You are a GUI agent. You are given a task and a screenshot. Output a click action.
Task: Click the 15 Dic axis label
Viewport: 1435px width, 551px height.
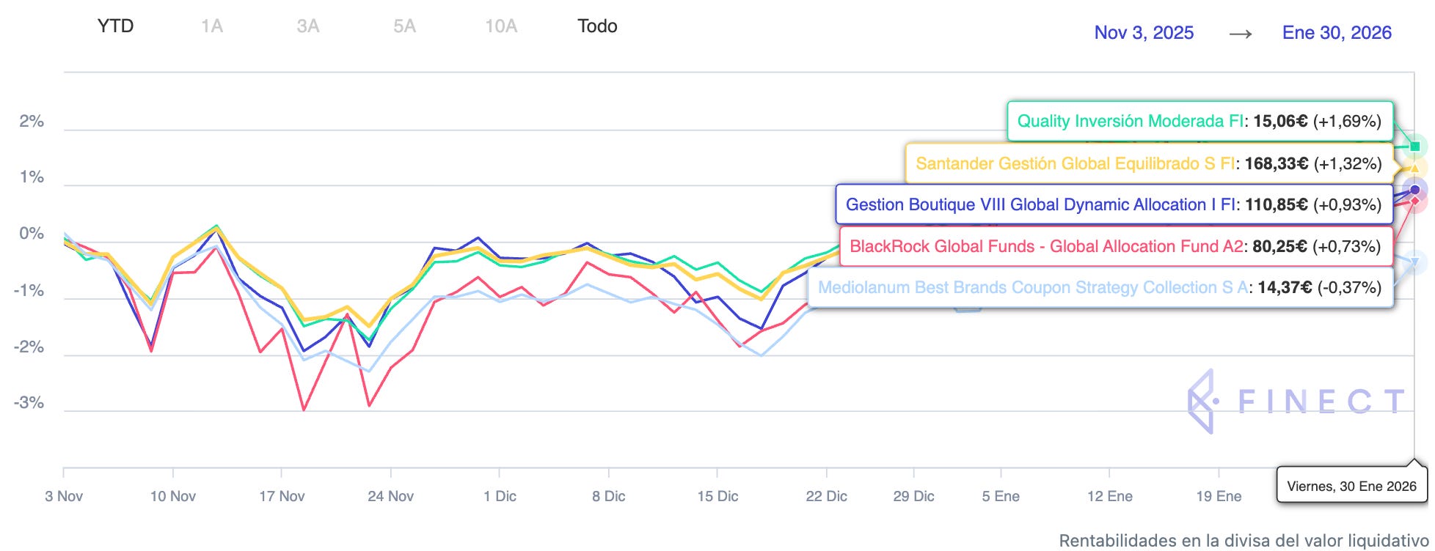tap(717, 497)
